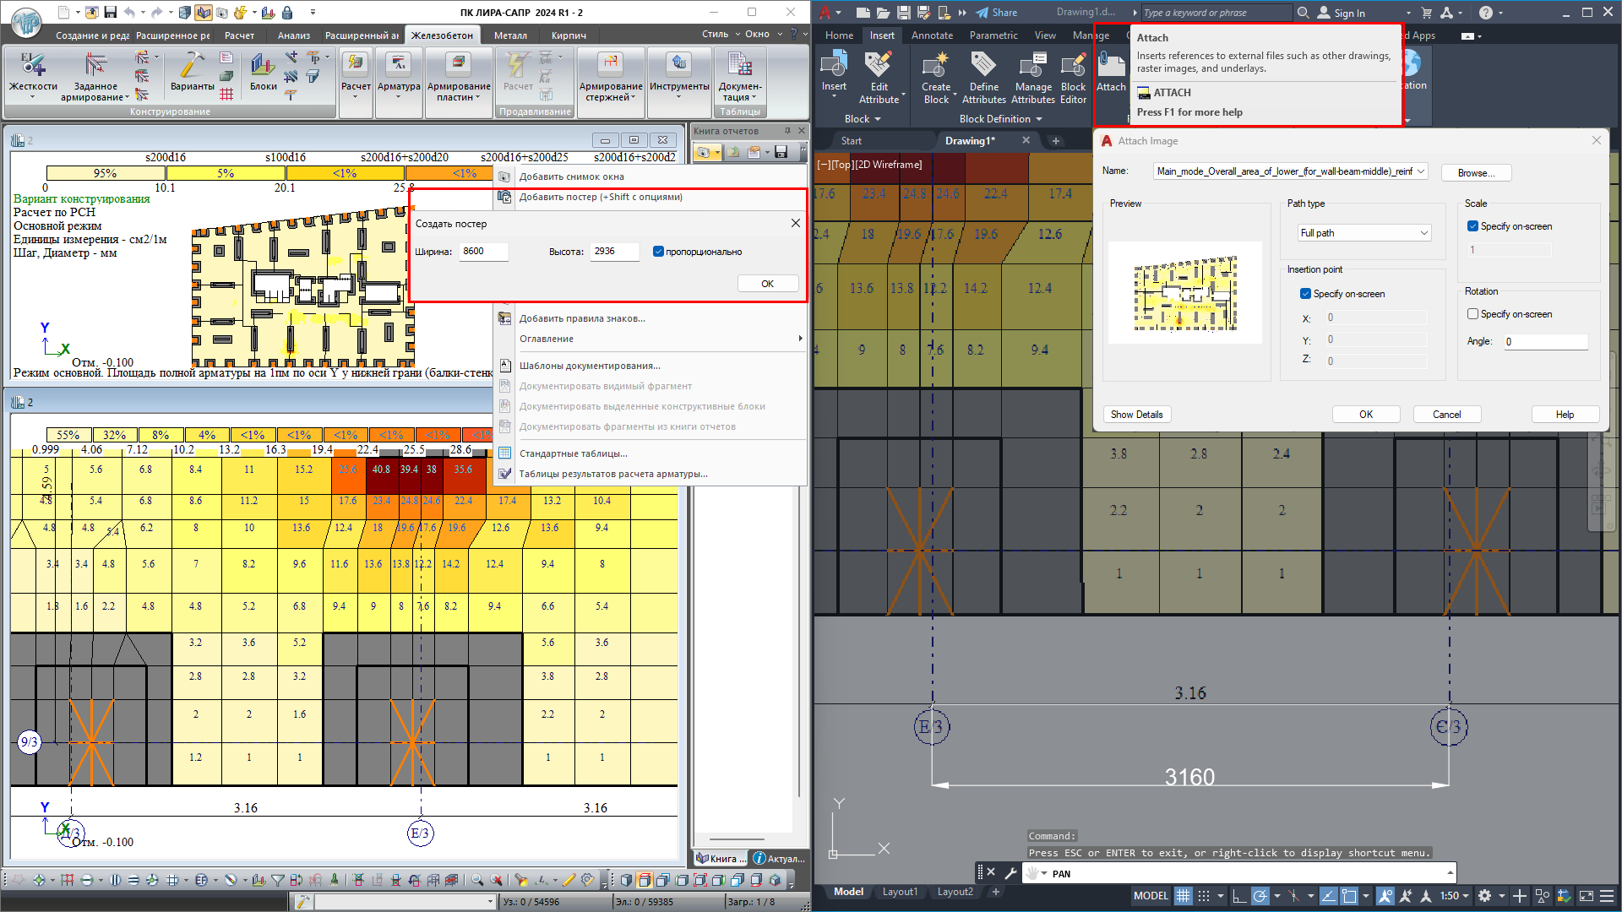1622x912 pixels.
Task: Expand the image Name dropdown
Action: click(x=1421, y=171)
